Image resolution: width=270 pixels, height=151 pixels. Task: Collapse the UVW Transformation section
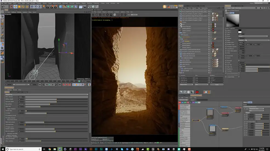(x=244, y=107)
